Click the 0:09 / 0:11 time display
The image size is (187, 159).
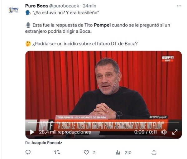pyautogui.click(x=145, y=132)
